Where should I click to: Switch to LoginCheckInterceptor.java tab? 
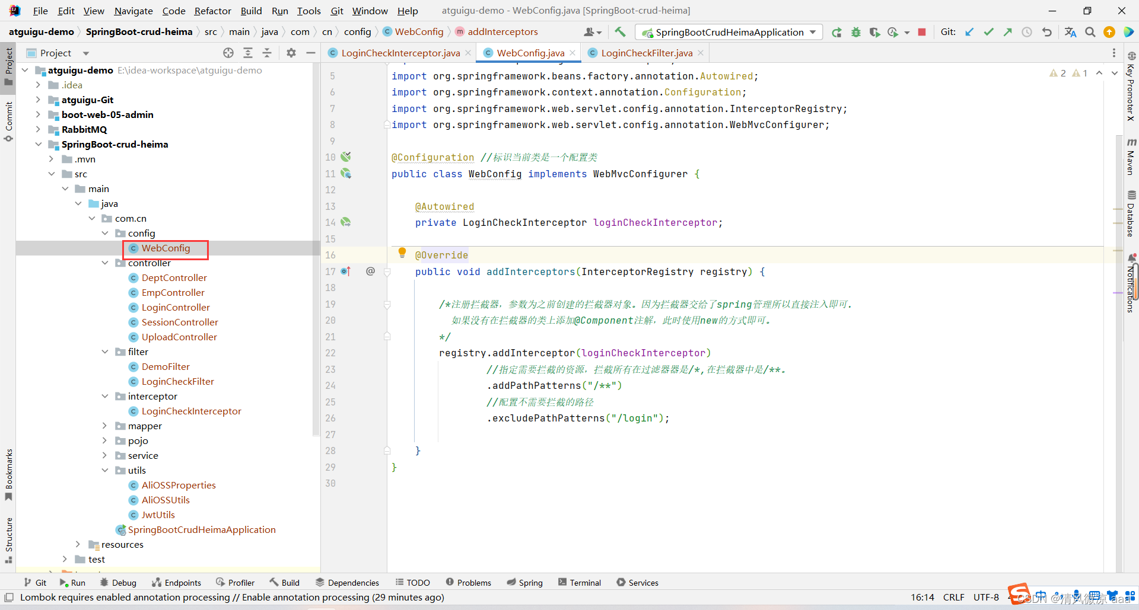[400, 53]
